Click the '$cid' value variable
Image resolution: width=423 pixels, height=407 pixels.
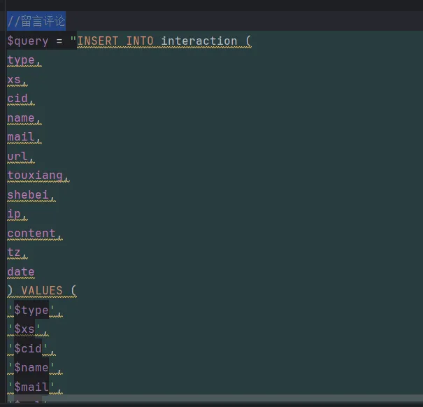point(28,349)
